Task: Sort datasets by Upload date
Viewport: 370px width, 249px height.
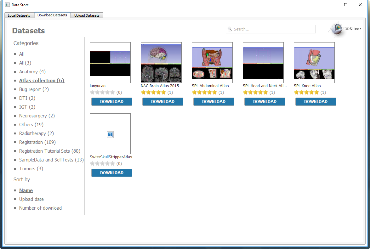Action: (x=31, y=199)
